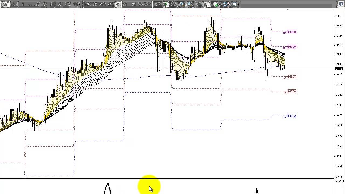The image size is (345, 194).
Task: Click the L3 pivot label 14807
Action: (292, 77)
